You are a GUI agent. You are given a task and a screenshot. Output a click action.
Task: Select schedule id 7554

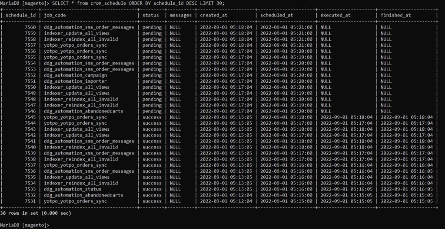[30, 63]
